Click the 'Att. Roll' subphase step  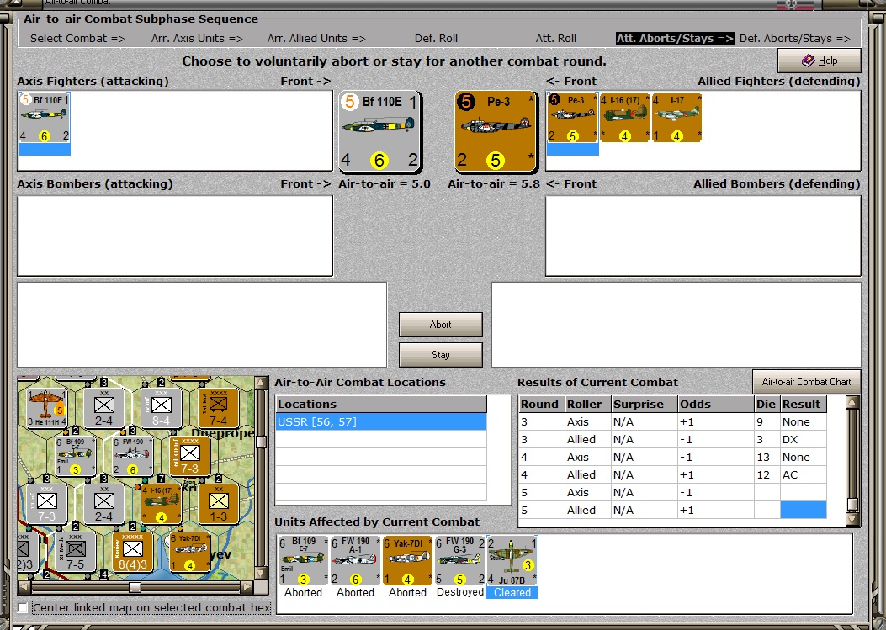[556, 39]
